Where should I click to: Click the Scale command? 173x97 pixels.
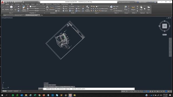click(x=71, y=11)
